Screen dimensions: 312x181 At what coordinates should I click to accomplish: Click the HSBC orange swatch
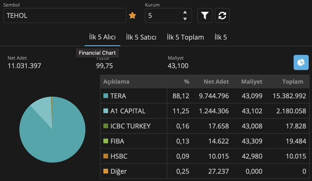(106, 156)
